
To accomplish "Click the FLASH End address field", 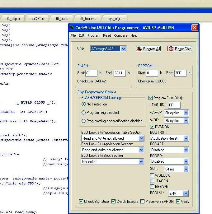I will (120, 73).
